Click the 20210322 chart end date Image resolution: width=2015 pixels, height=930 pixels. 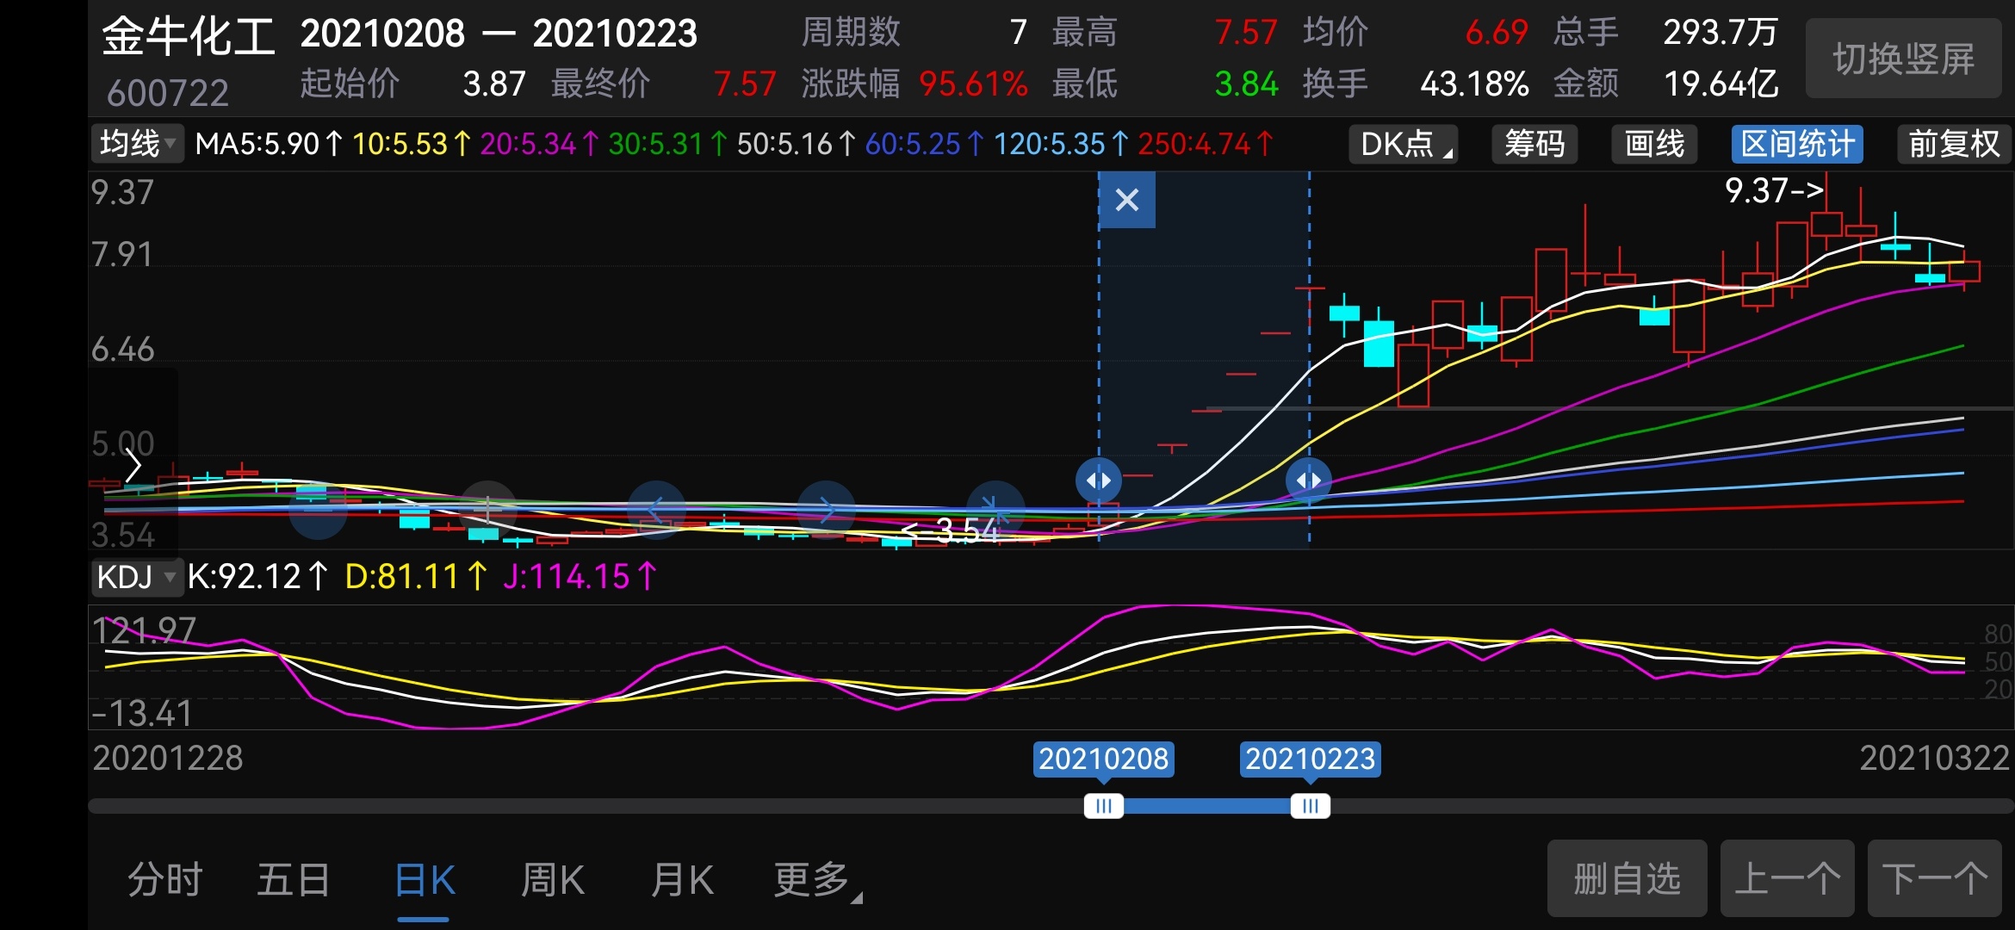[x=1934, y=759]
